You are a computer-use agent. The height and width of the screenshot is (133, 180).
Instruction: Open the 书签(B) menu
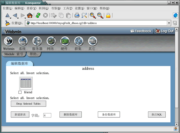[56, 8]
